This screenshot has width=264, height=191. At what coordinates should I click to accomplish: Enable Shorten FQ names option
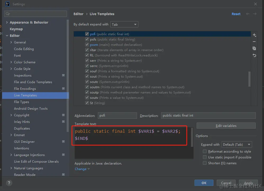(x=205, y=163)
